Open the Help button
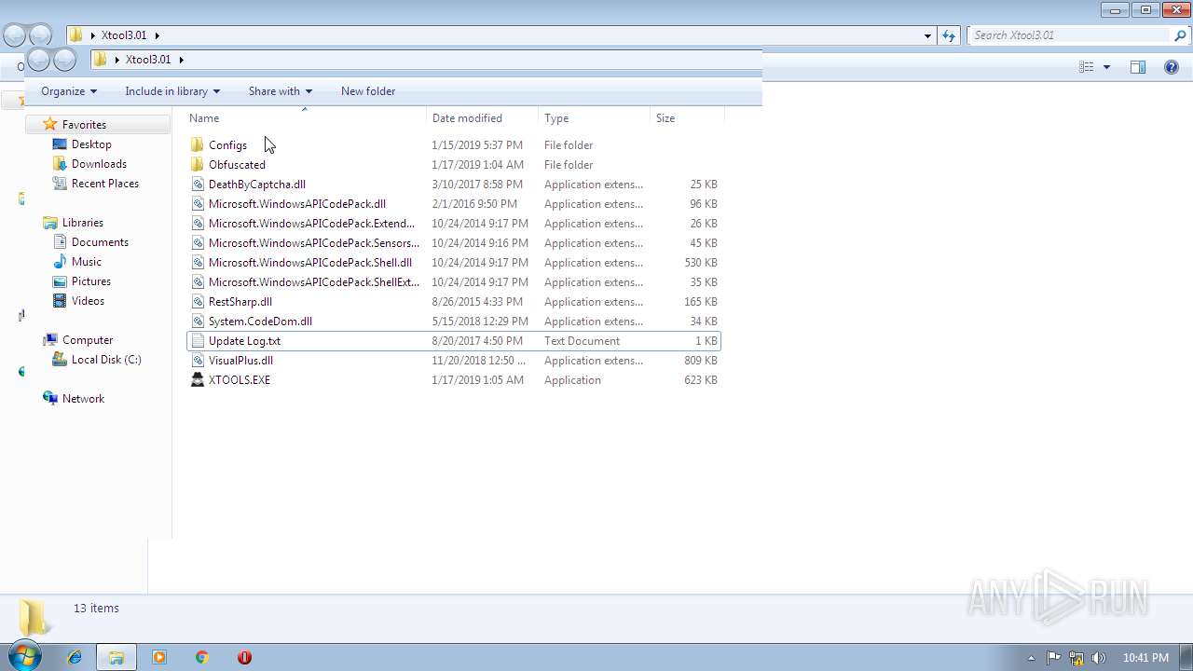 pyautogui.click(x=1172, y=67)
